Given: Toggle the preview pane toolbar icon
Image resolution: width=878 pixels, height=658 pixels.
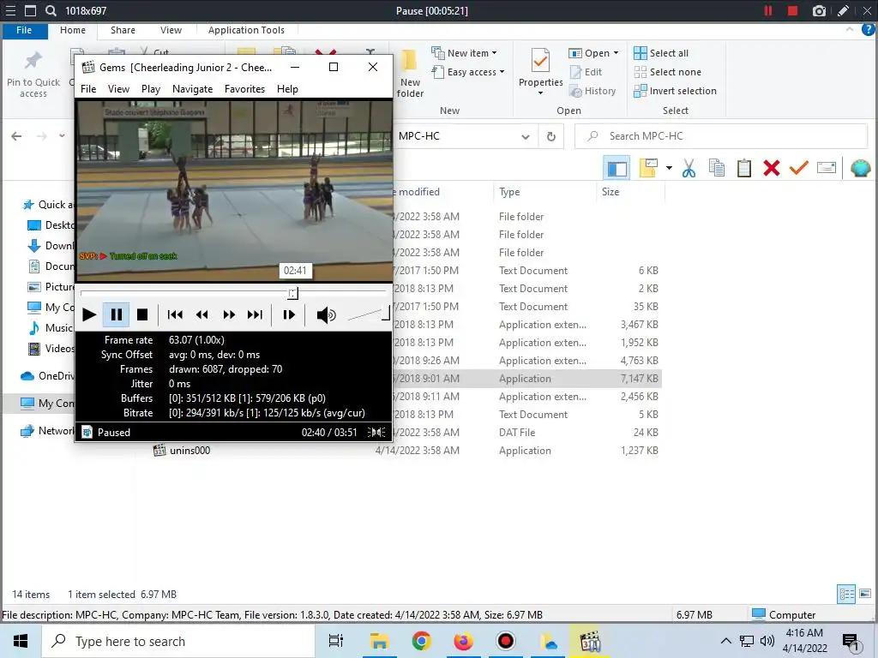Looking at the screenshot, I should point(617,169).
